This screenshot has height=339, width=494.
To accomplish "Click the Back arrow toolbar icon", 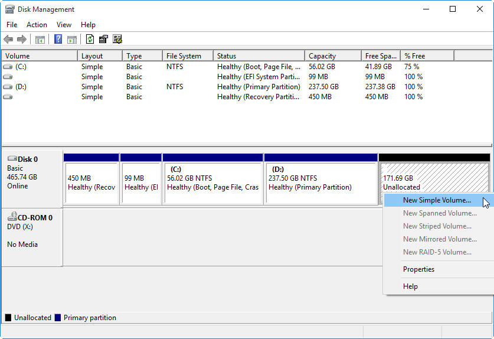I will coord(8,40).
